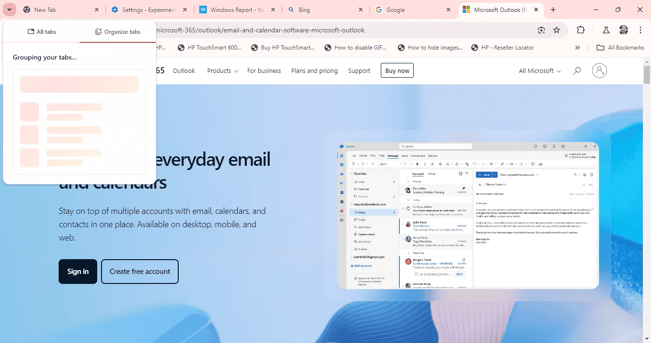Open the profile avatar menu
The image size is (651, 343).
623,30
